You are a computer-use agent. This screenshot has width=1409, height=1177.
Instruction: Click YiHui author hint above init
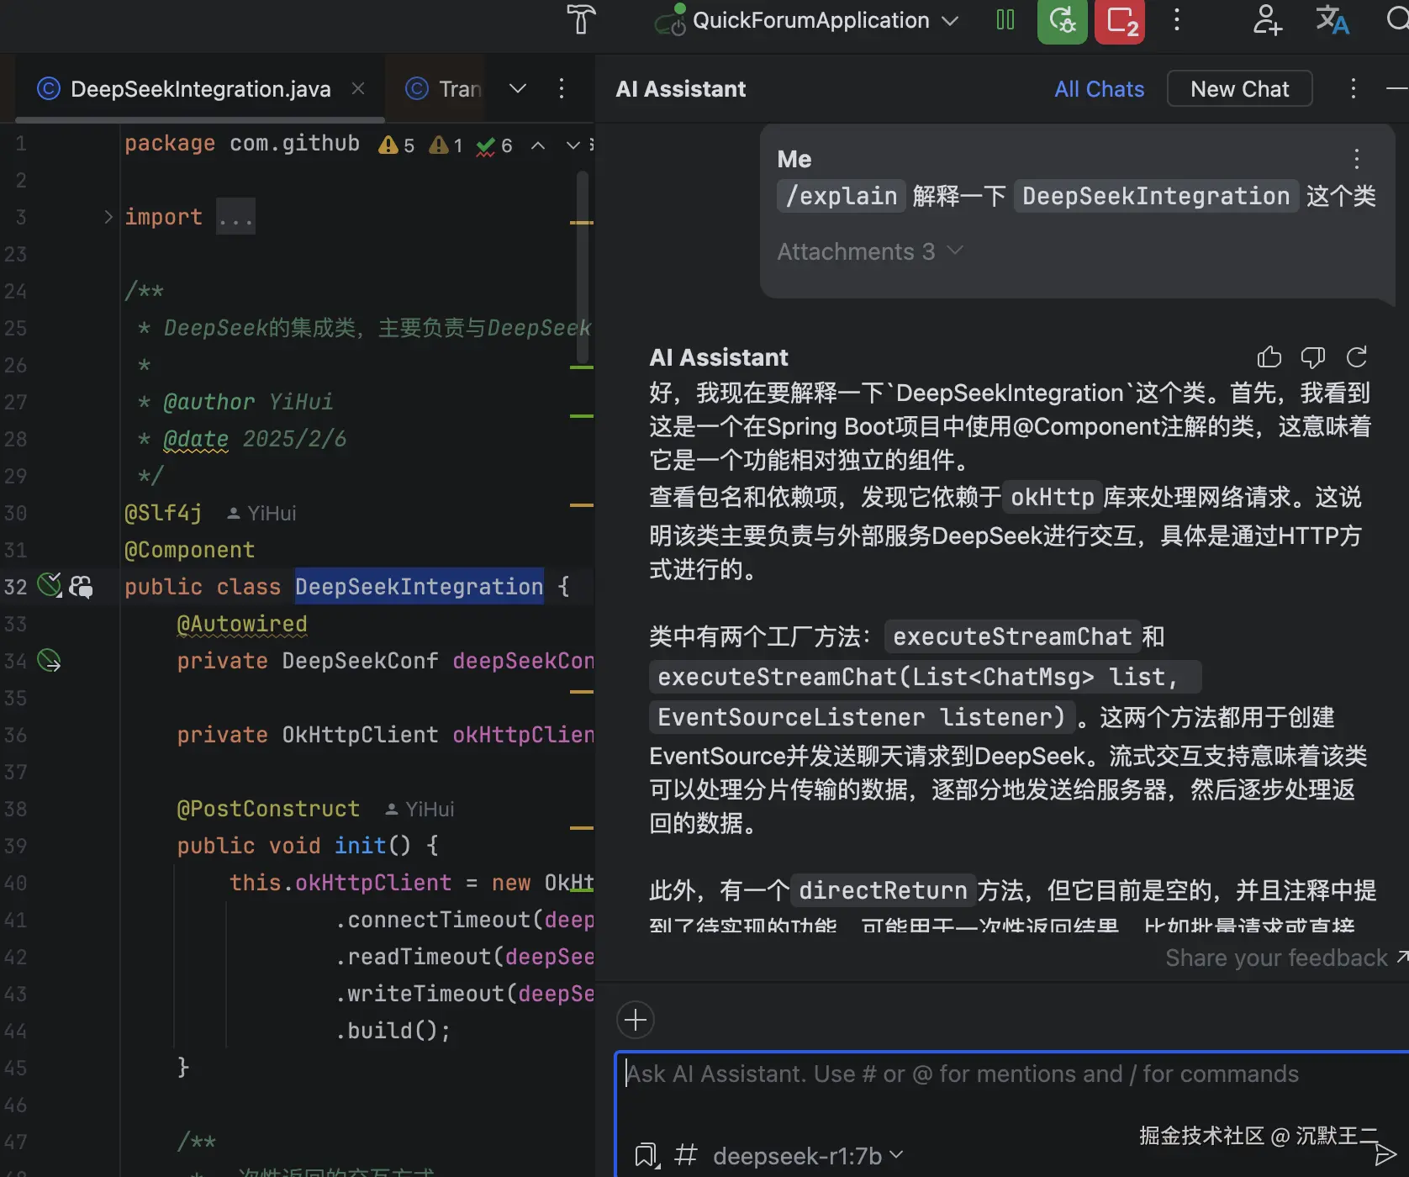(x=420, y=809)
